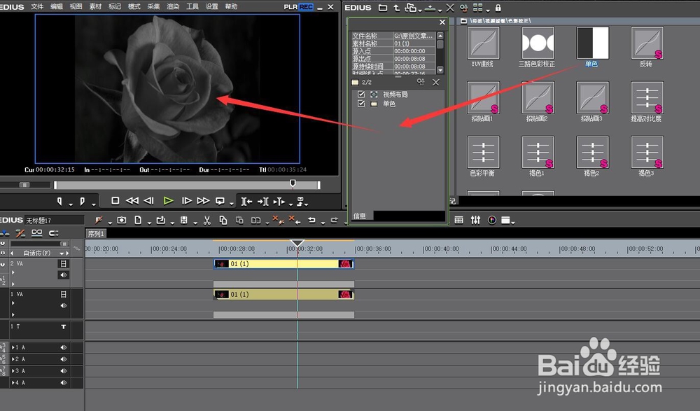Open dropdown arrow next to save icon

195,223
